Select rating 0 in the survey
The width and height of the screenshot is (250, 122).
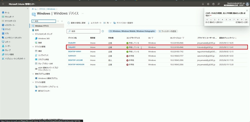pos(207,19)
